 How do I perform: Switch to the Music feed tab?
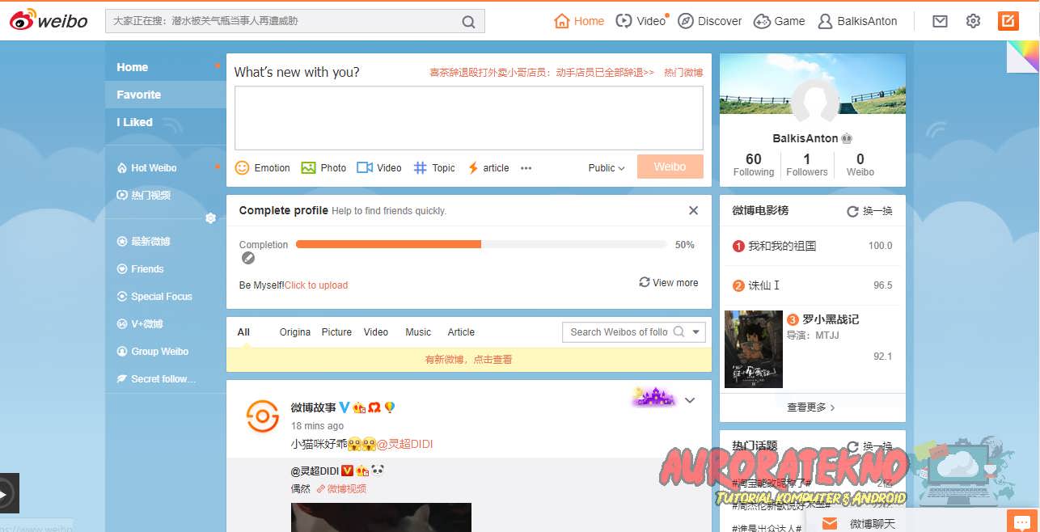coord(418,332)
